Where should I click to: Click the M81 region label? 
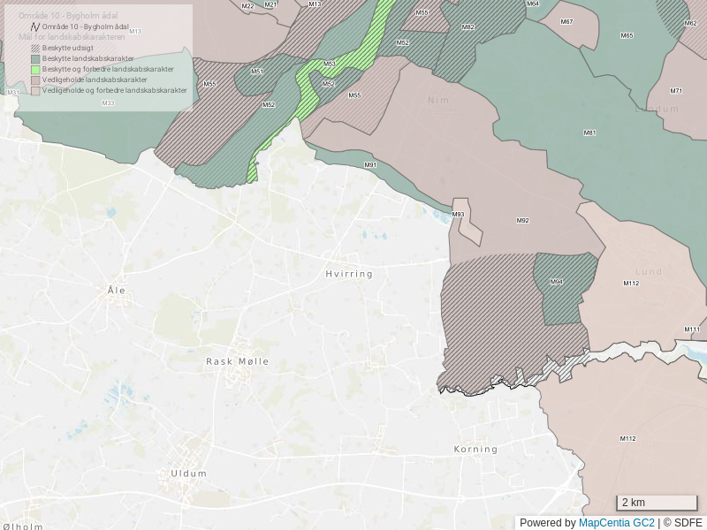tap(589, 132)
